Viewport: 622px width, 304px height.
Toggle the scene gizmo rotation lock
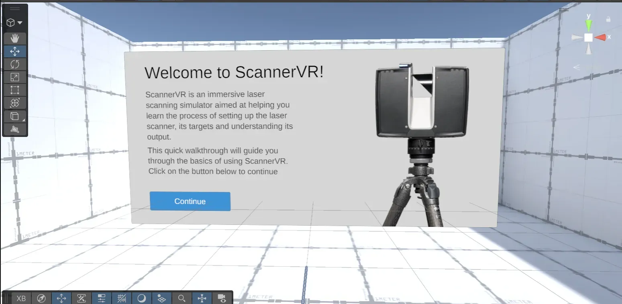click(608, 19)
